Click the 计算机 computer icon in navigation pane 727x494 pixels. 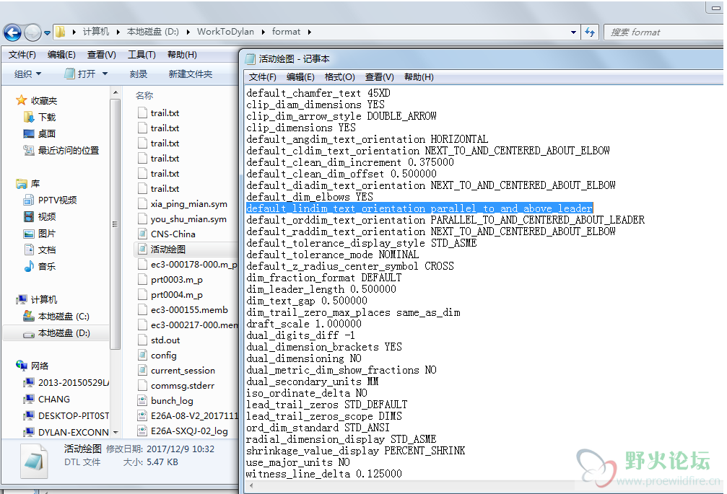point(22,299)
